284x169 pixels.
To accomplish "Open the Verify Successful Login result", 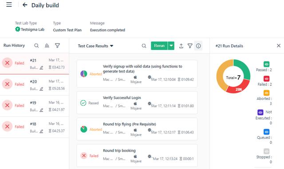I will (x=137, y=103).
